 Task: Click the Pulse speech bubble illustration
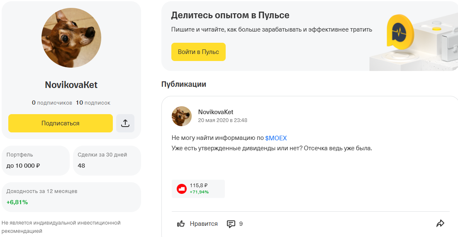coord(399,32)
